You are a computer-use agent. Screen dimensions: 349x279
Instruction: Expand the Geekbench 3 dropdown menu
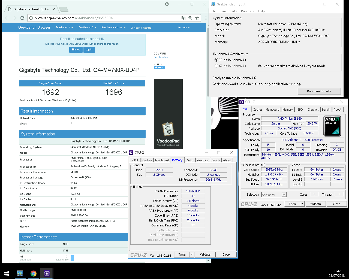87,28
